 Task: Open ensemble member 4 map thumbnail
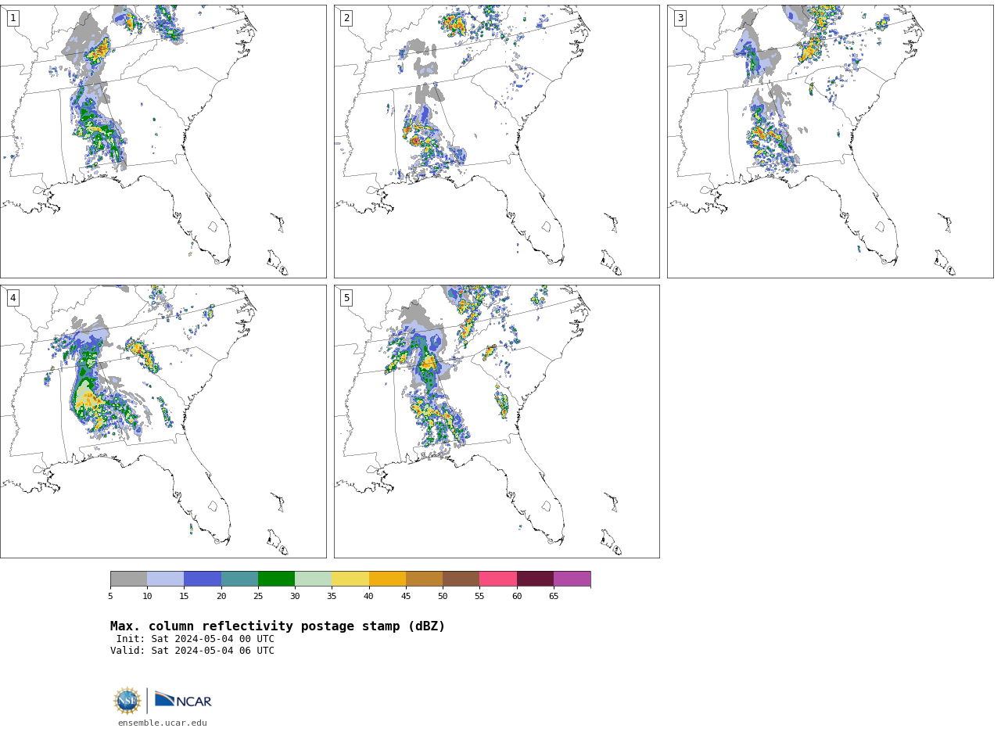tap(163, 422)
